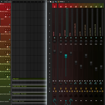The height and width of the screenshot is (105, 105).
Task: Enable the send arrow under yeat phaser delay lib
Action: (76, 101)
